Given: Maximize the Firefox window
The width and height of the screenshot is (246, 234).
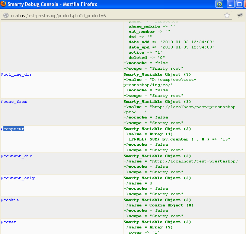Looking at the screenshot, I should pos(239,4).
